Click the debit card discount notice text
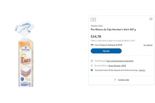This screenshot has height=103, width=155. 113,41
